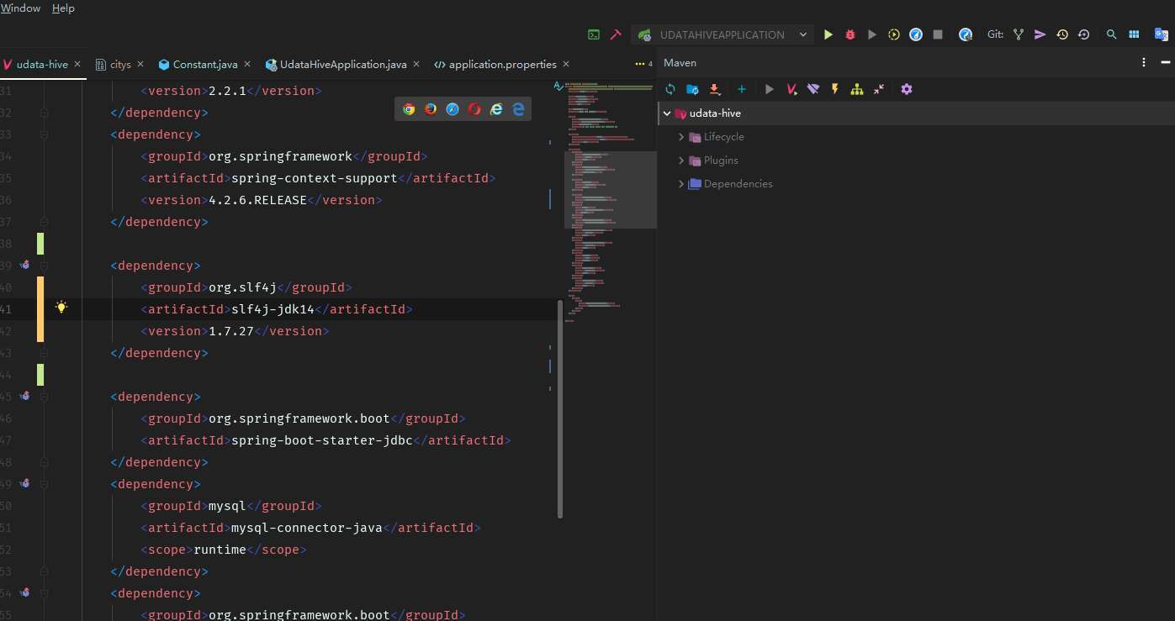
Task: Open Maven settings gear icon
Action: pyautogui.click(x=906, y=89)
